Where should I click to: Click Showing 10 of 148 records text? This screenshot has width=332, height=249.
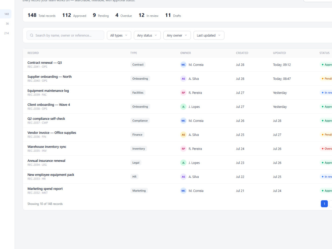tap(45, 204)
